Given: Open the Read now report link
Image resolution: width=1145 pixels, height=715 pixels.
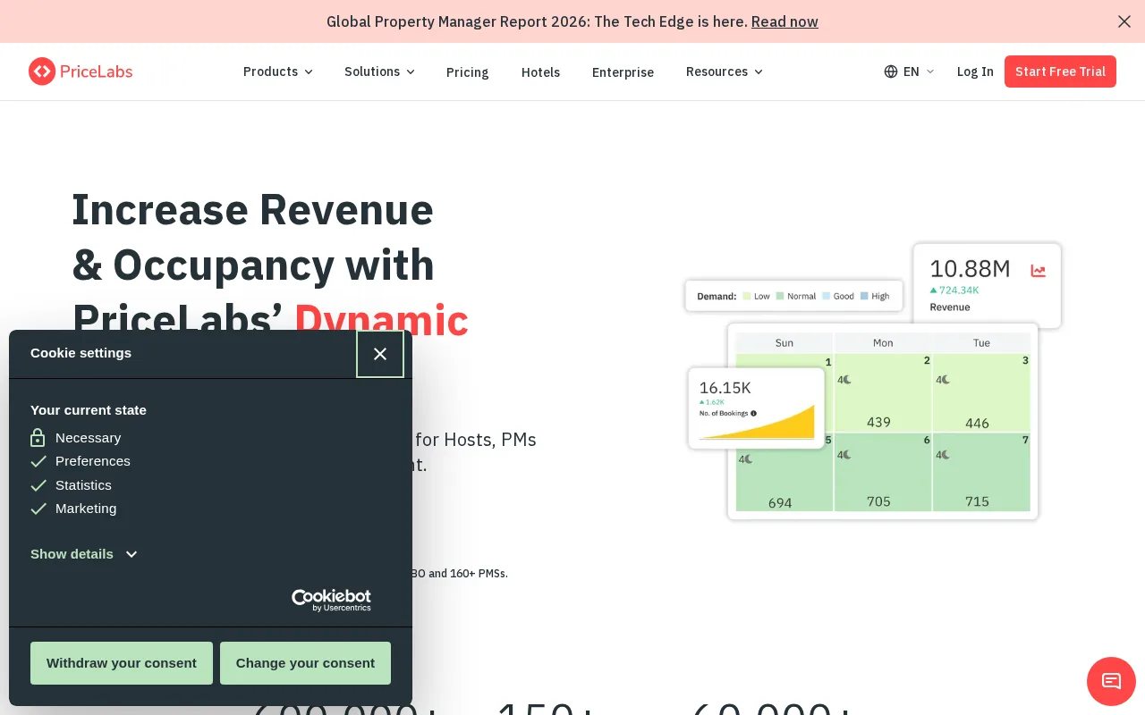Looking at the screenshot, I should coord(785,21).
